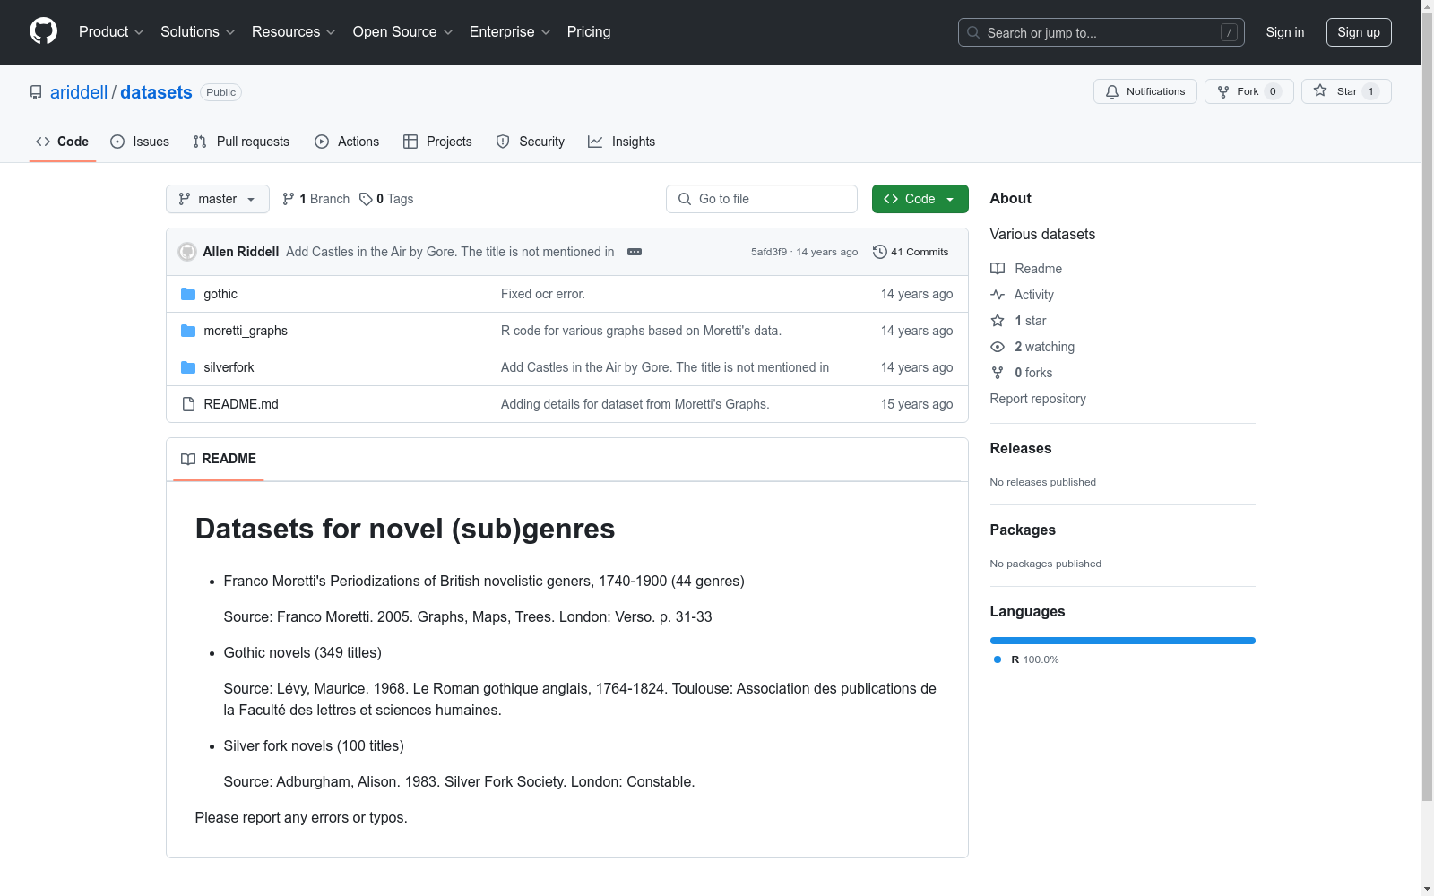Click the blue R language bar
Viewport: 1434px width, 896px height.
pos(1123,641)
